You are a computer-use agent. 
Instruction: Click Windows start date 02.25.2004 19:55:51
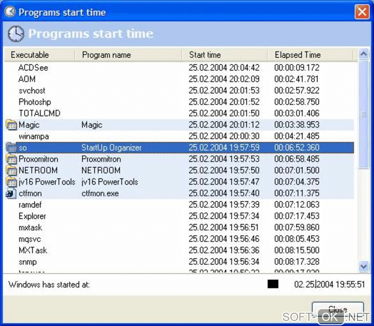[x=329, y=285]
